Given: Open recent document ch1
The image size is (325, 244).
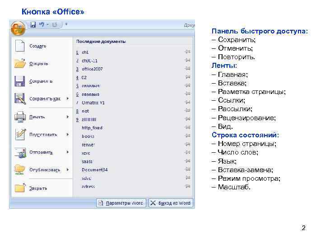Looking at the screenshot, I should pos(133,52).
